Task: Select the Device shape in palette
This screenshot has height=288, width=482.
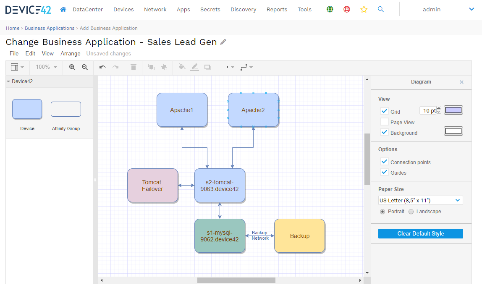Action: pyautogui.click(x=27, y=109)
